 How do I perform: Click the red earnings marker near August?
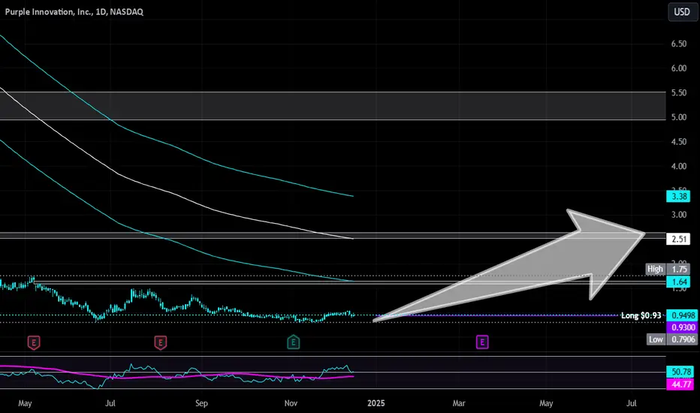(160, 343)
